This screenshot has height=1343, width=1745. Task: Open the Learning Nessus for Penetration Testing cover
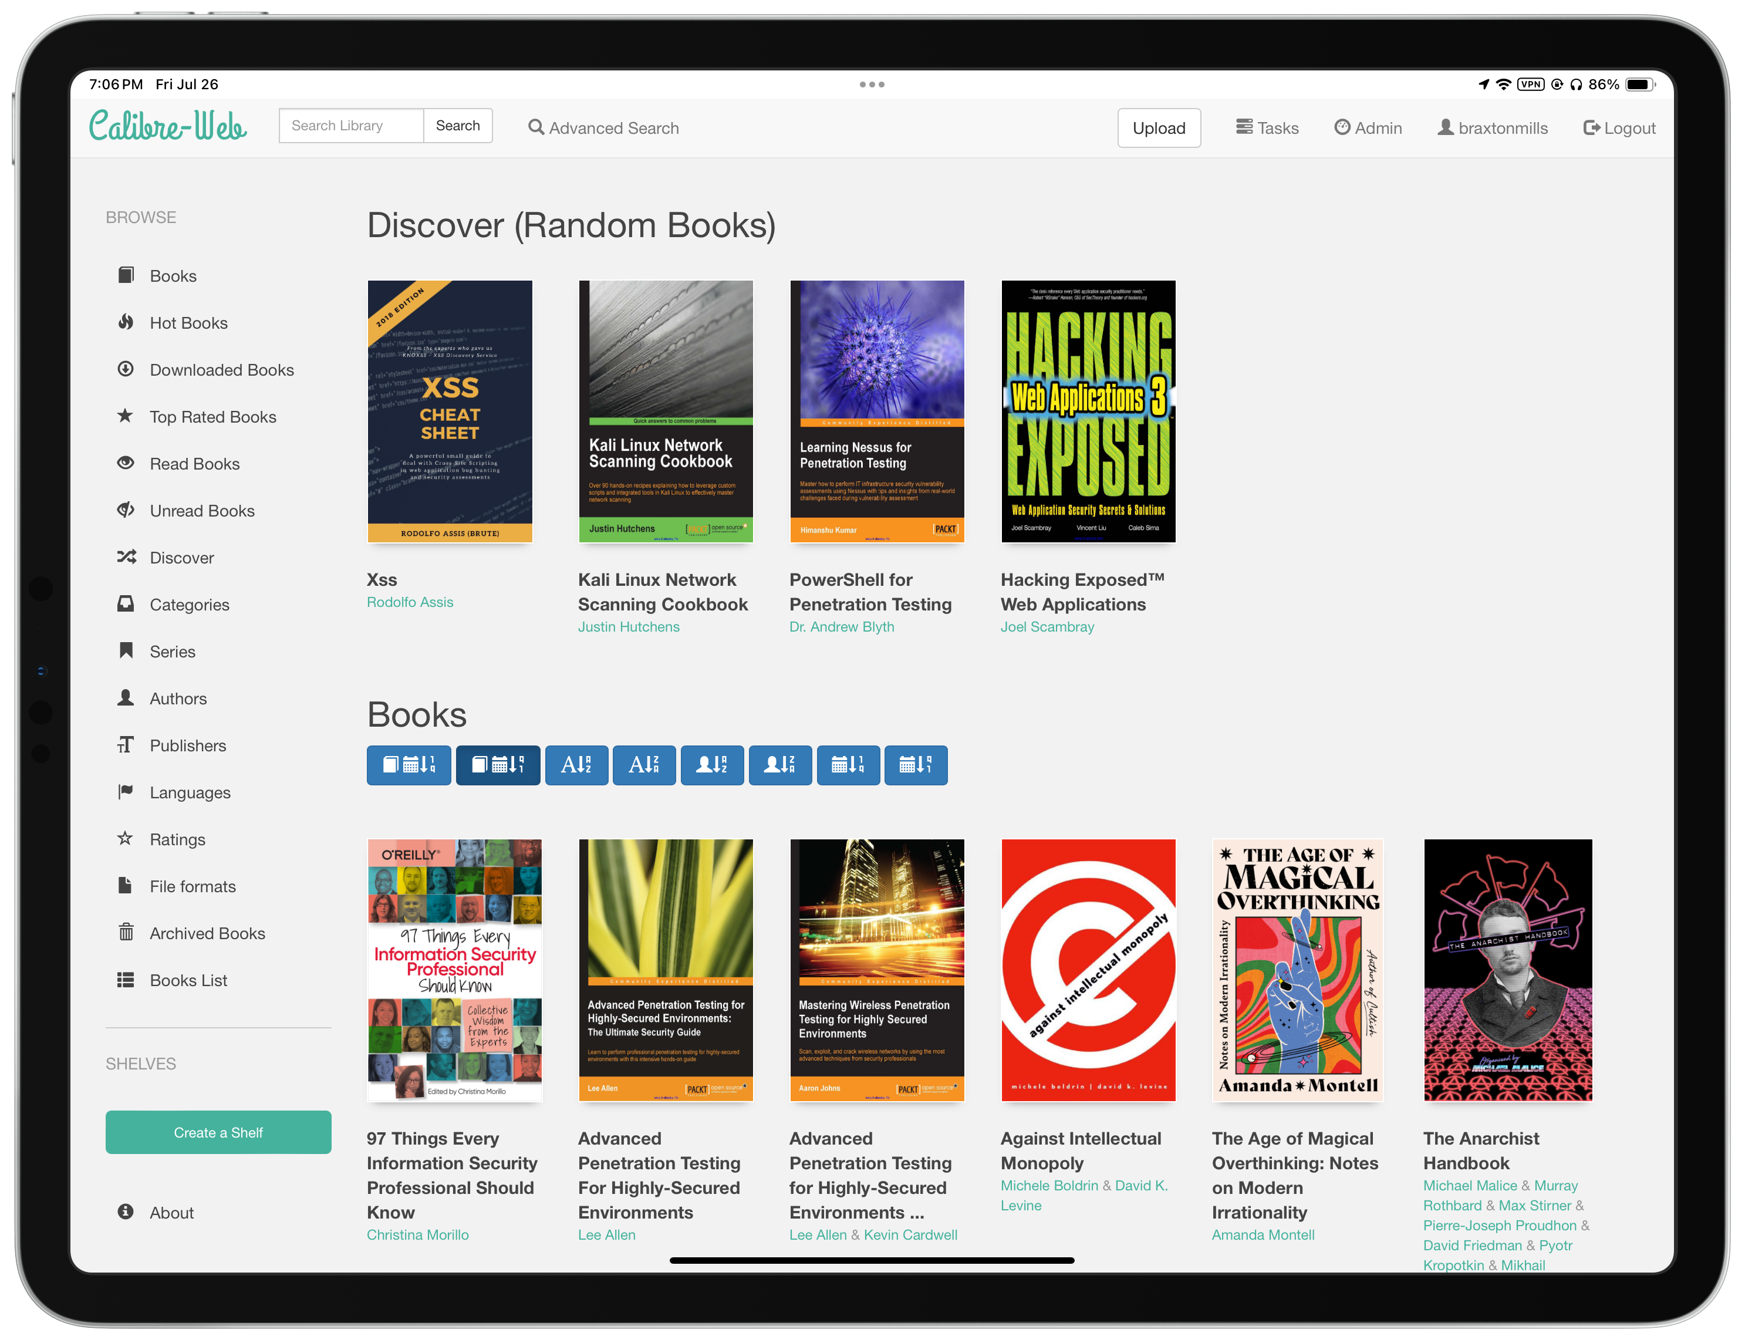click(x=876, y=411)
